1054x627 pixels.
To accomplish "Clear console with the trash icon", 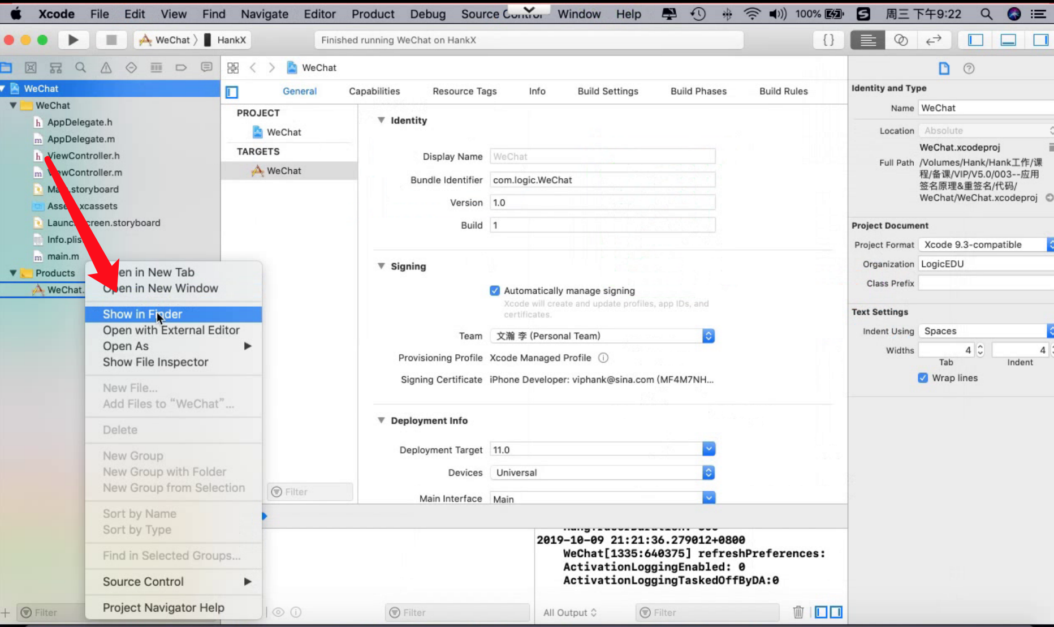I will (798, 612).
